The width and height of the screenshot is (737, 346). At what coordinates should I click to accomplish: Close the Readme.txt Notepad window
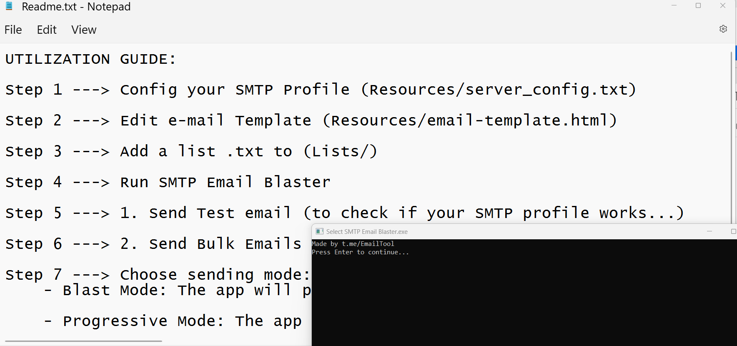coord(723,5)
